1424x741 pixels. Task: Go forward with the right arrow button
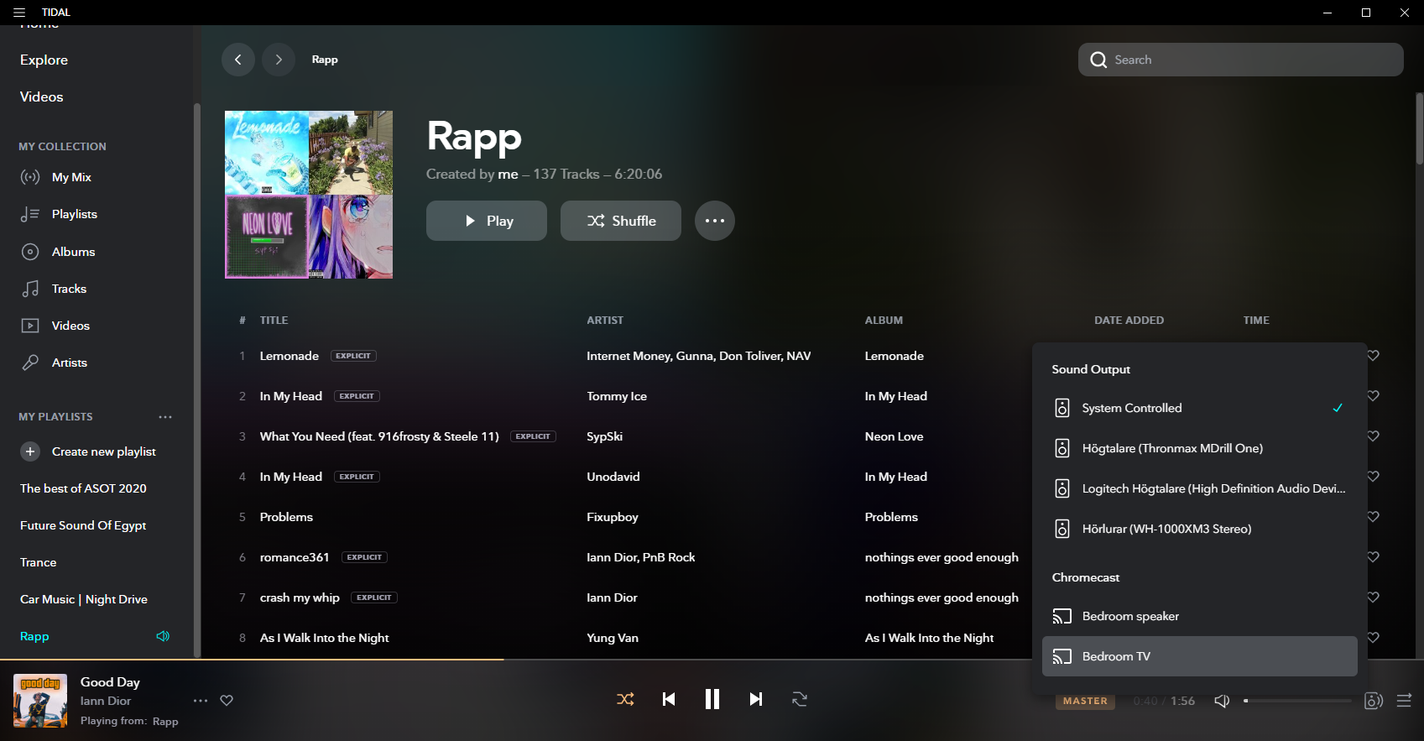point(279,60)
